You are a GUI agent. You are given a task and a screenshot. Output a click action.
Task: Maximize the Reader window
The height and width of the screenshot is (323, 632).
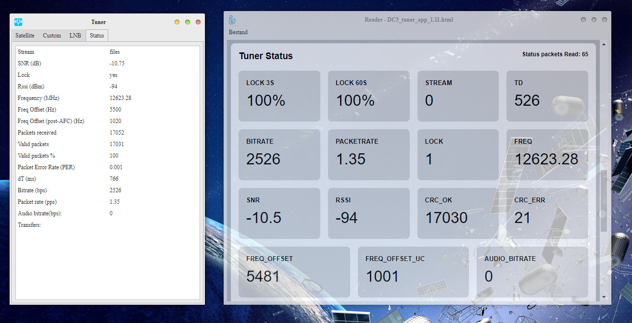point(594,20)
